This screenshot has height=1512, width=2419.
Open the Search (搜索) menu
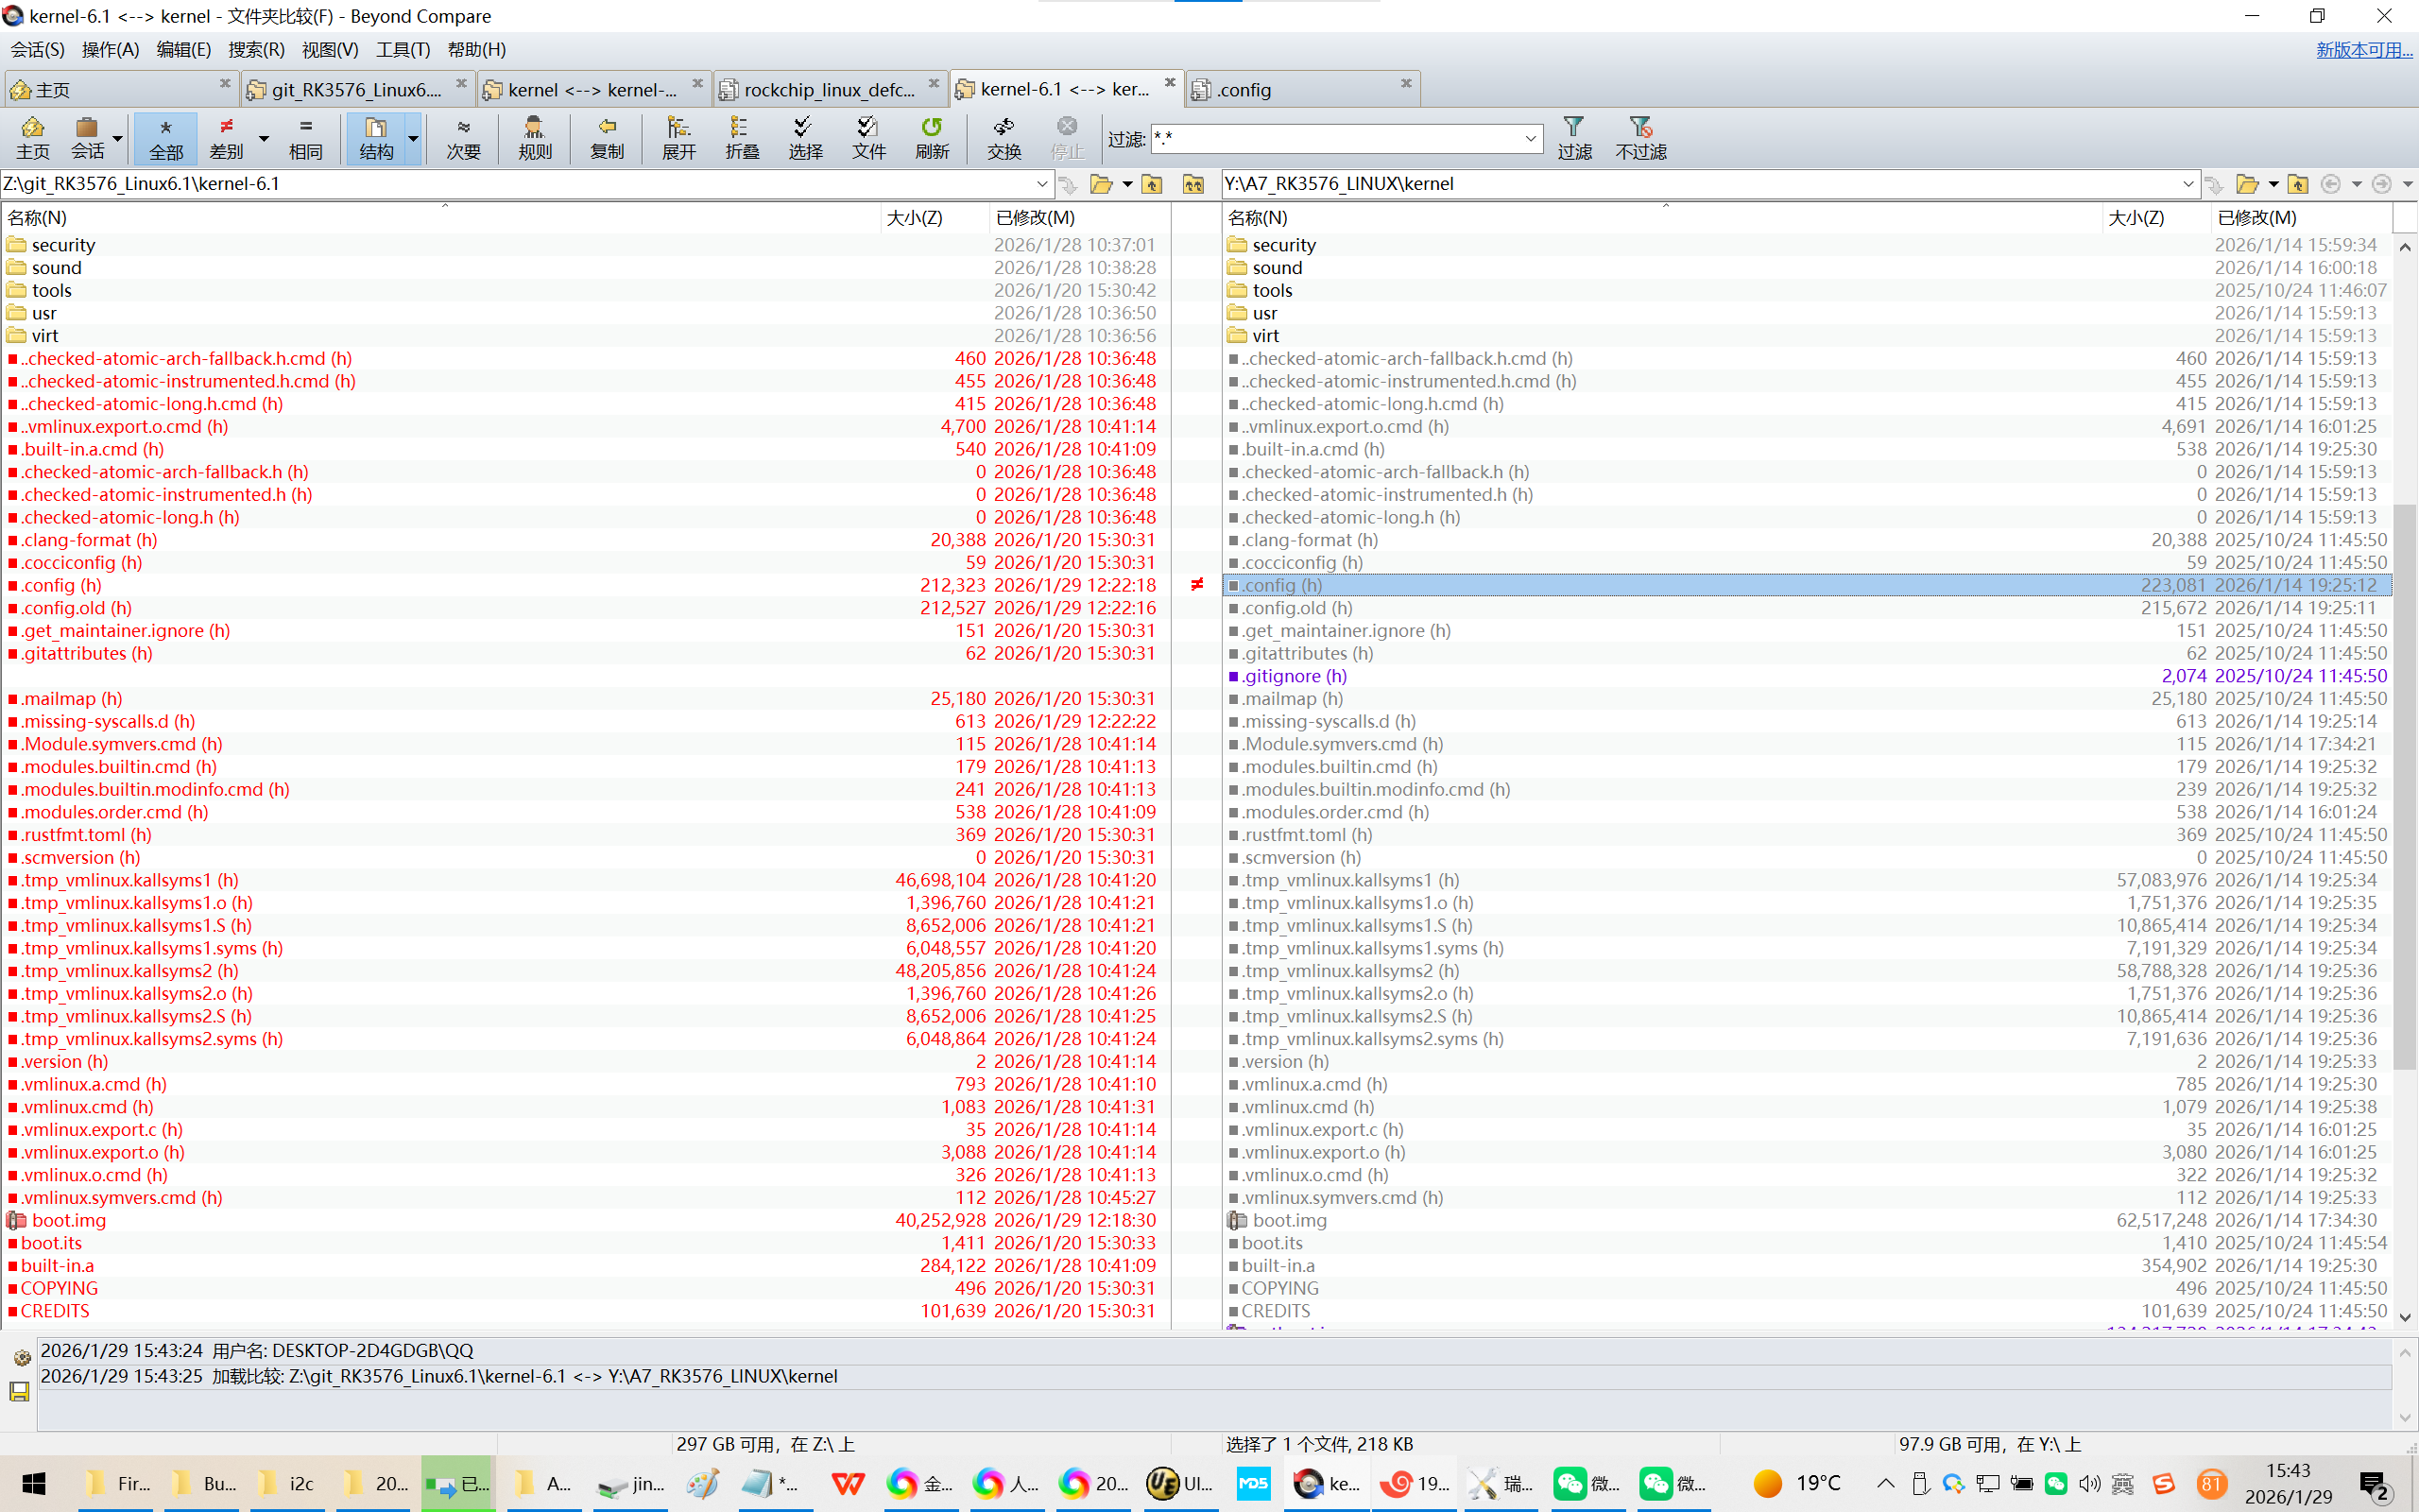tap(255, 49)
